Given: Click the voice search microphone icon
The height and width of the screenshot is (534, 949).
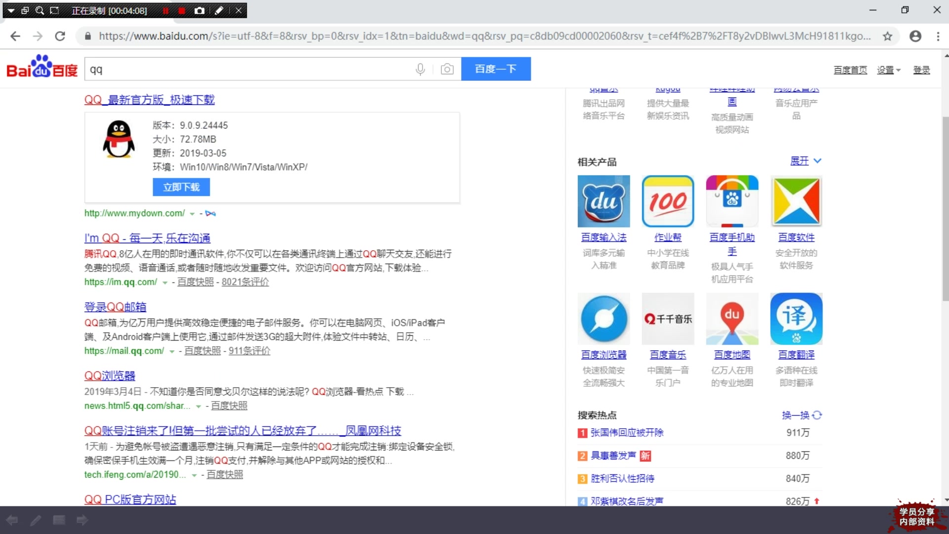Looking at the screenshot, I should pyautogui.click(x=420, y=69).
